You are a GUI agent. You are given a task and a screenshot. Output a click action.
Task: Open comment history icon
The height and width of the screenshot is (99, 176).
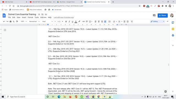coord(154,15)
